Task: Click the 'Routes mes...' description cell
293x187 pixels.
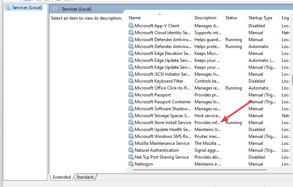Action: [x=207, y=136]
